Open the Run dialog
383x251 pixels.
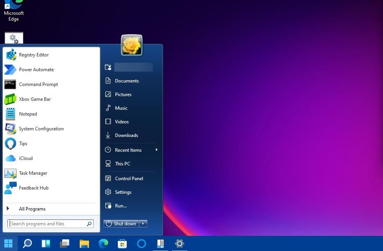point(121,205)
